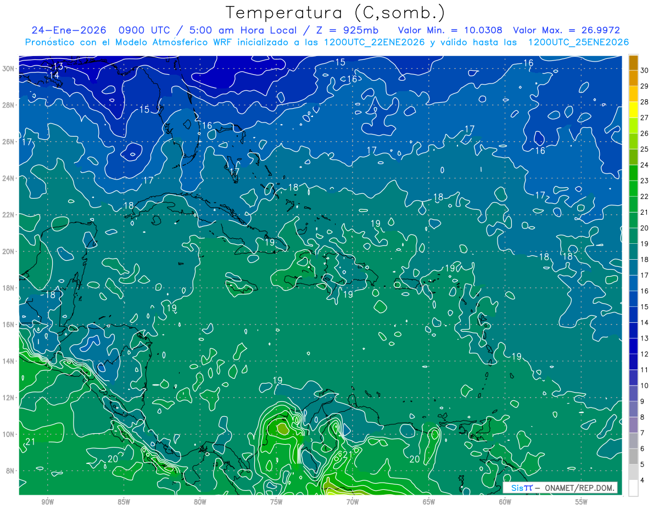Click the latitude label "26N"

click(x=8, y=141)
